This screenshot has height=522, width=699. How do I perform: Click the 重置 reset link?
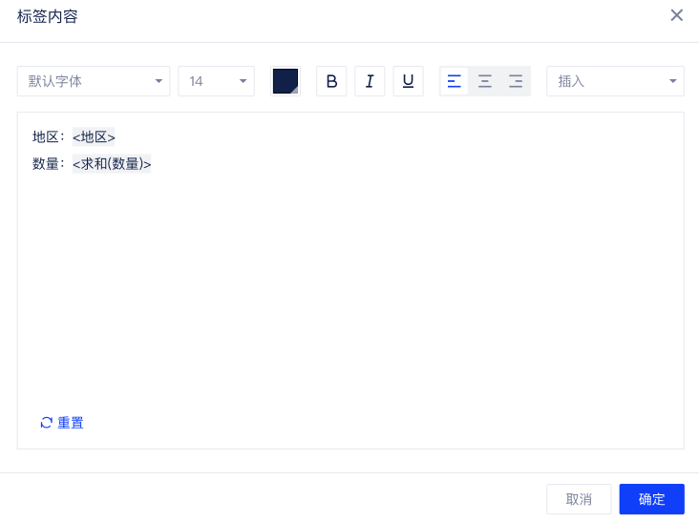71,423
